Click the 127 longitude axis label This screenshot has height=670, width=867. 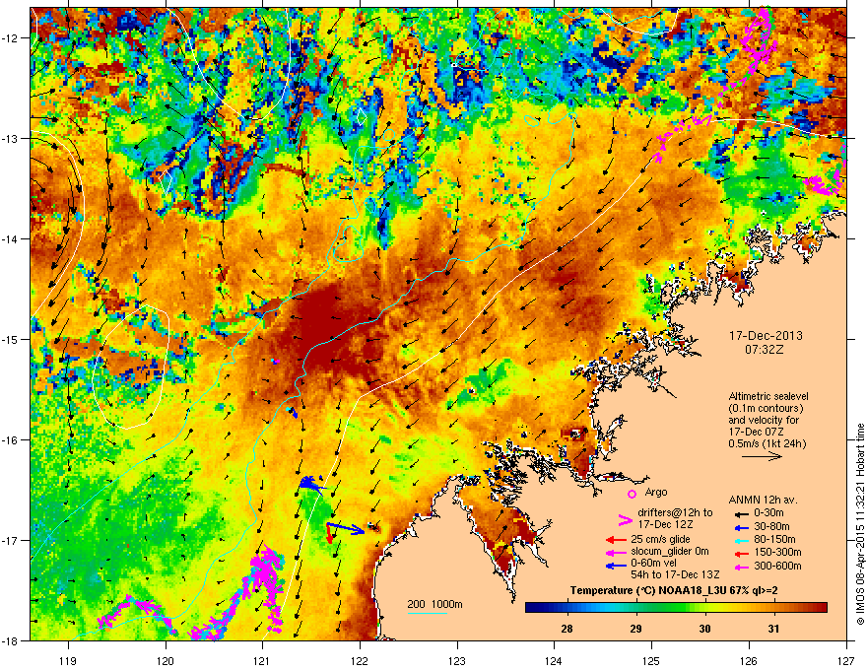coord(846,660)
